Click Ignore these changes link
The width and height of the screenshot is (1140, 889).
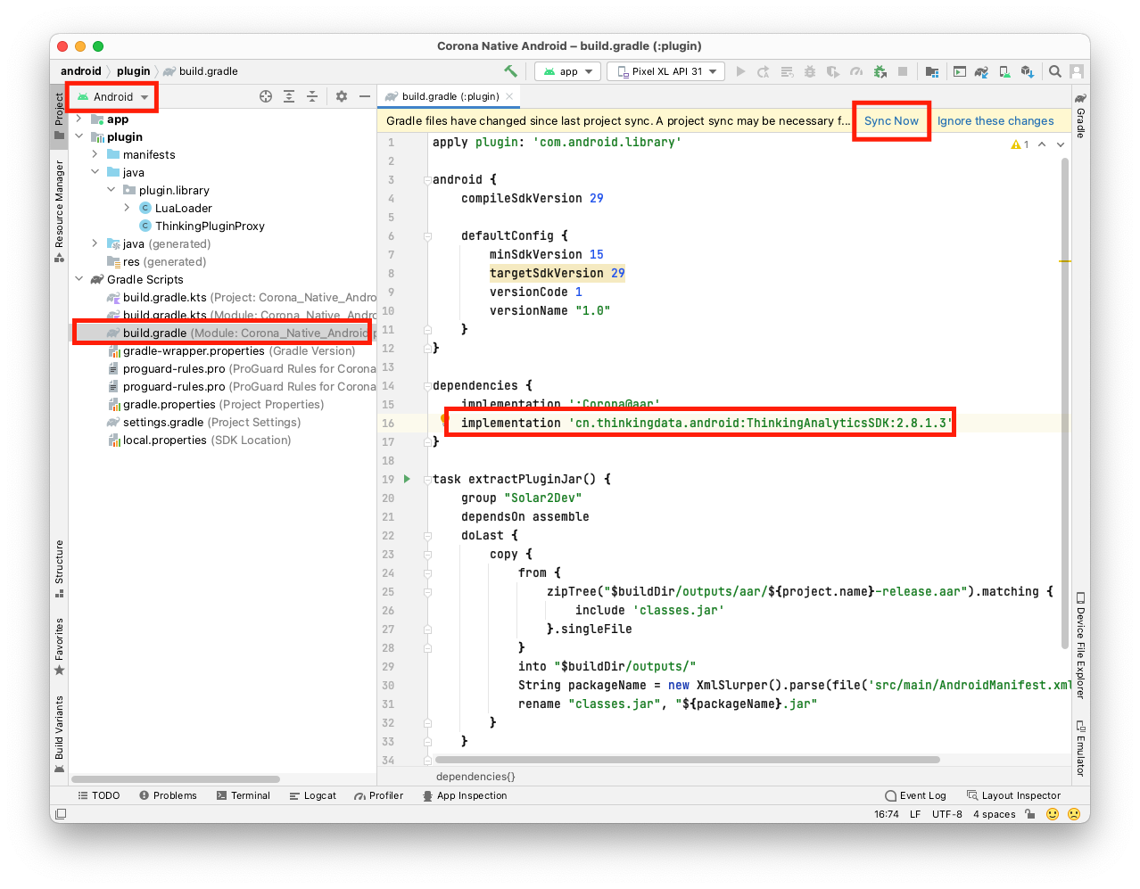coord(995,121)
